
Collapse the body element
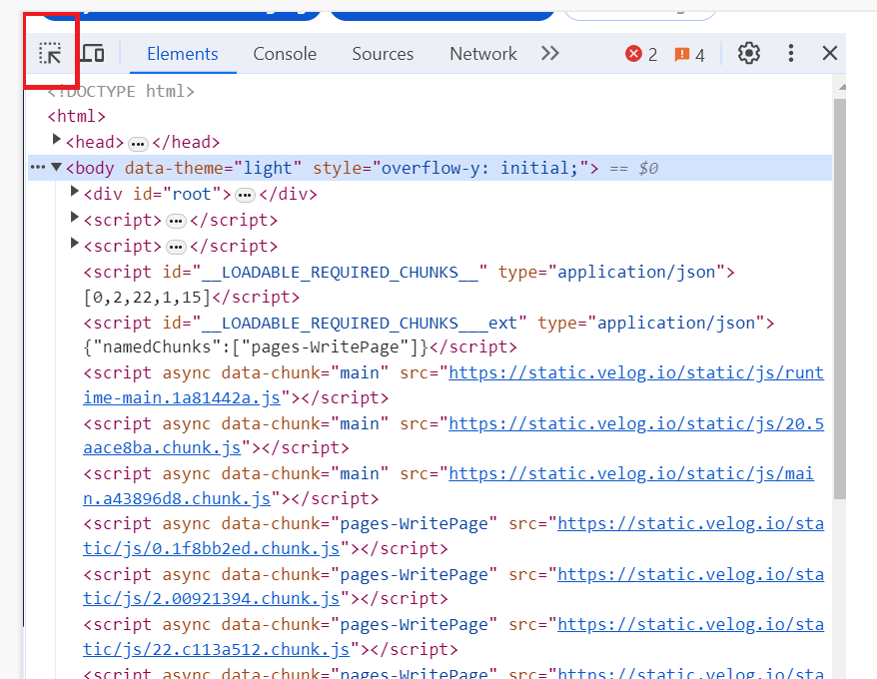click(56, 167)
